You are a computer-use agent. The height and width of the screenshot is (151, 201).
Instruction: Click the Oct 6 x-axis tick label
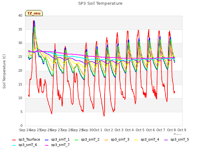pyautogui.click(x=150, y=130)
